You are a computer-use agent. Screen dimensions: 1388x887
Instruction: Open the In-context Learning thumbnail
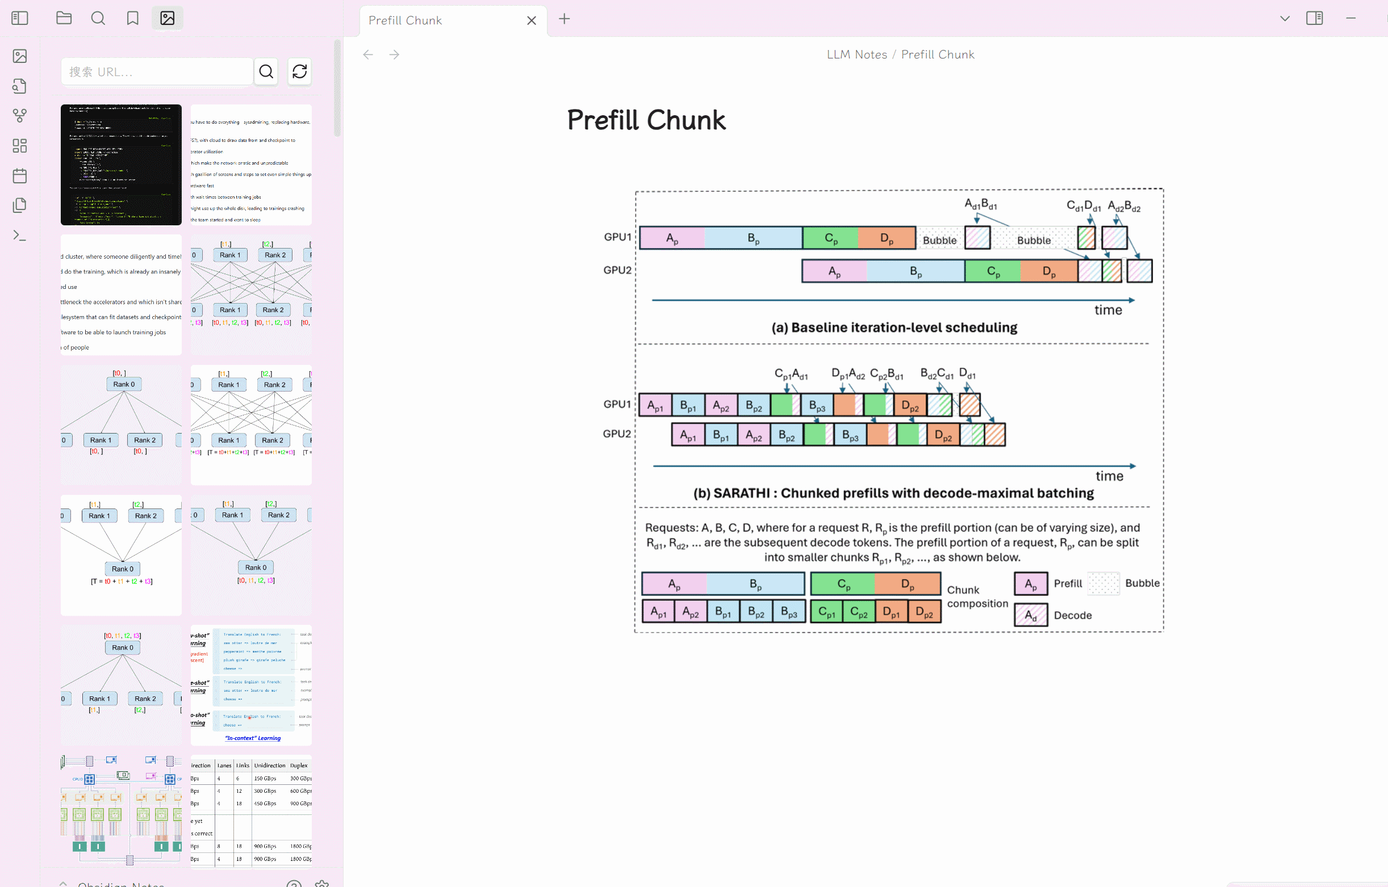pyautogui.click(x=252, y=686)
